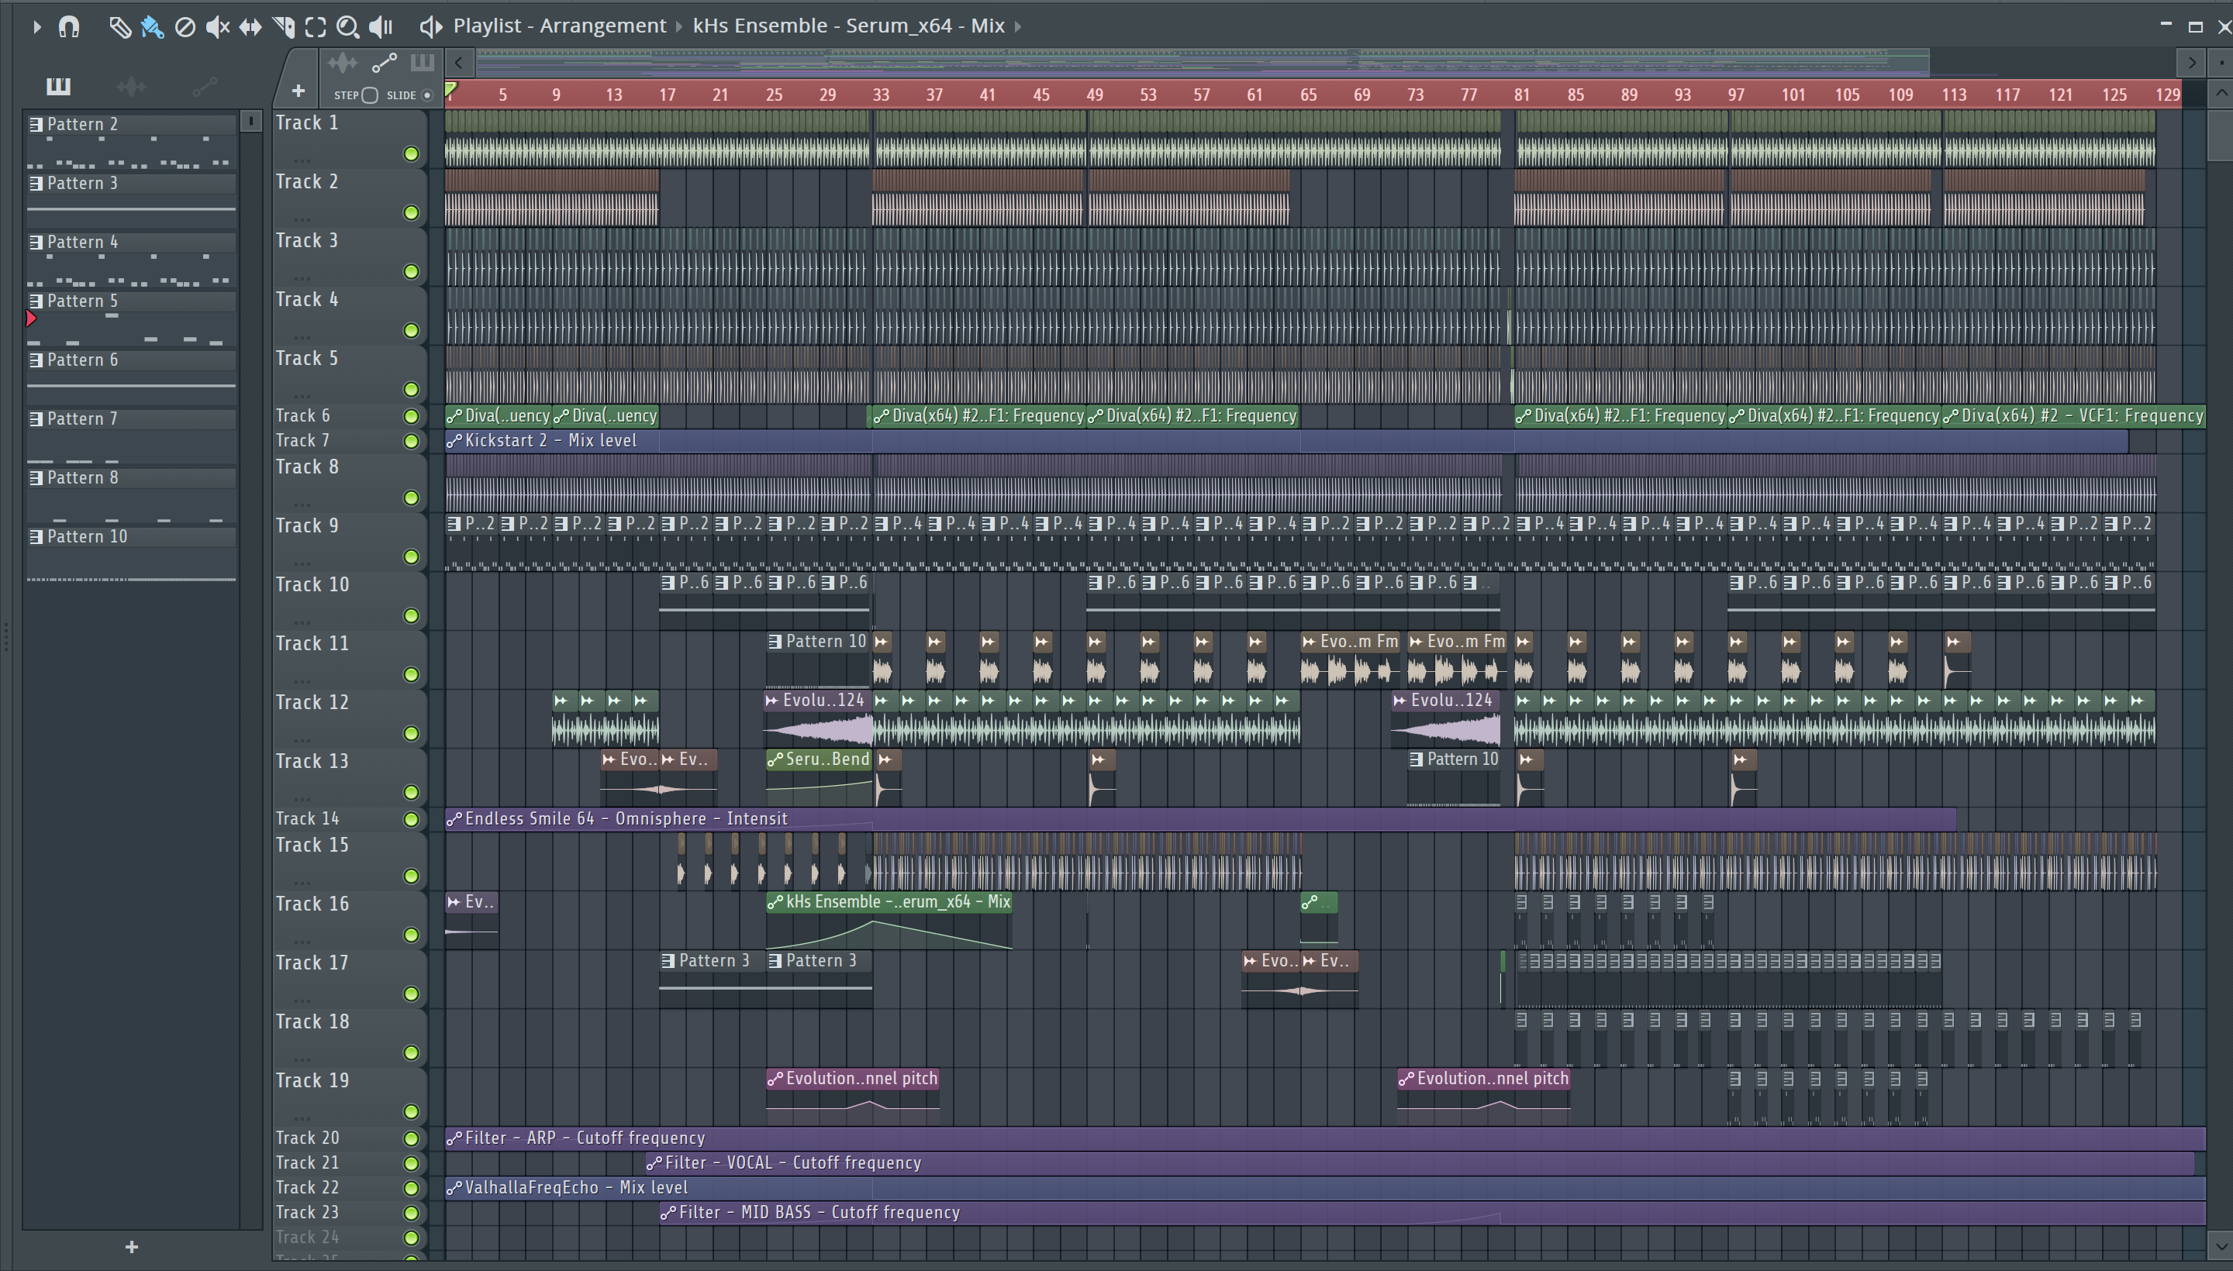This screenshot has height=1271, width=2233.
Task: Click the small dot button at top right corner
Action: pos(2221,63)
